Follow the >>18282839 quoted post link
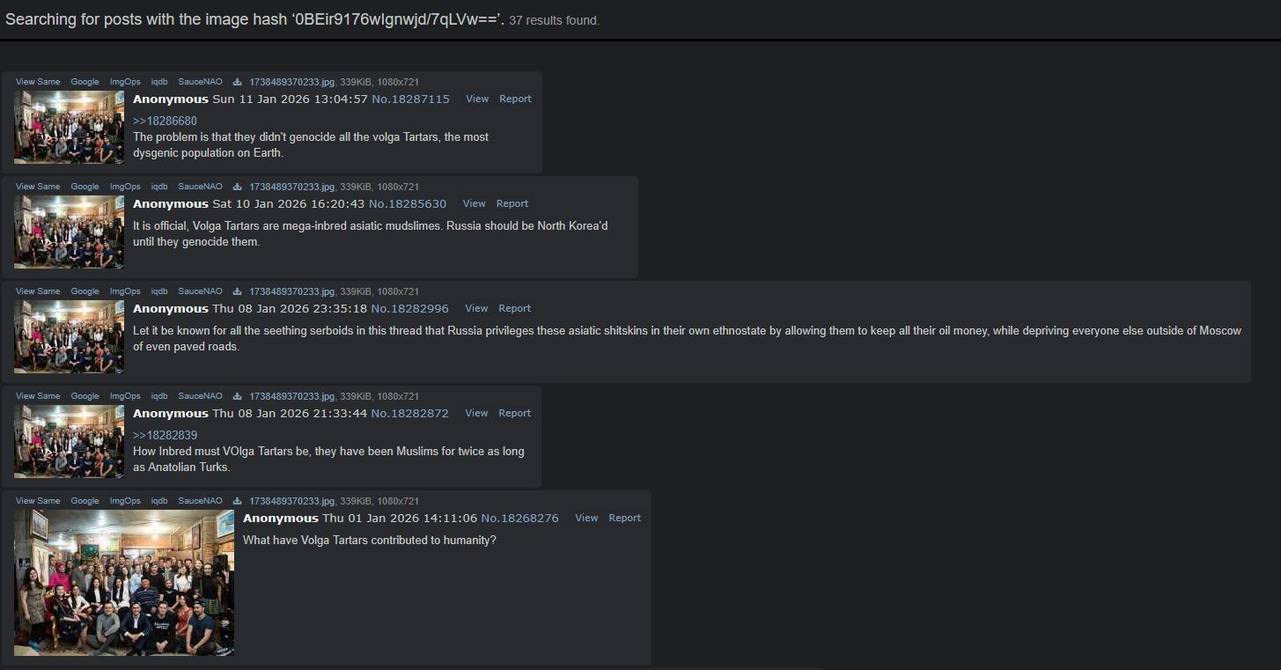The height and width of the screenshot is (670, 1281). 165,435
